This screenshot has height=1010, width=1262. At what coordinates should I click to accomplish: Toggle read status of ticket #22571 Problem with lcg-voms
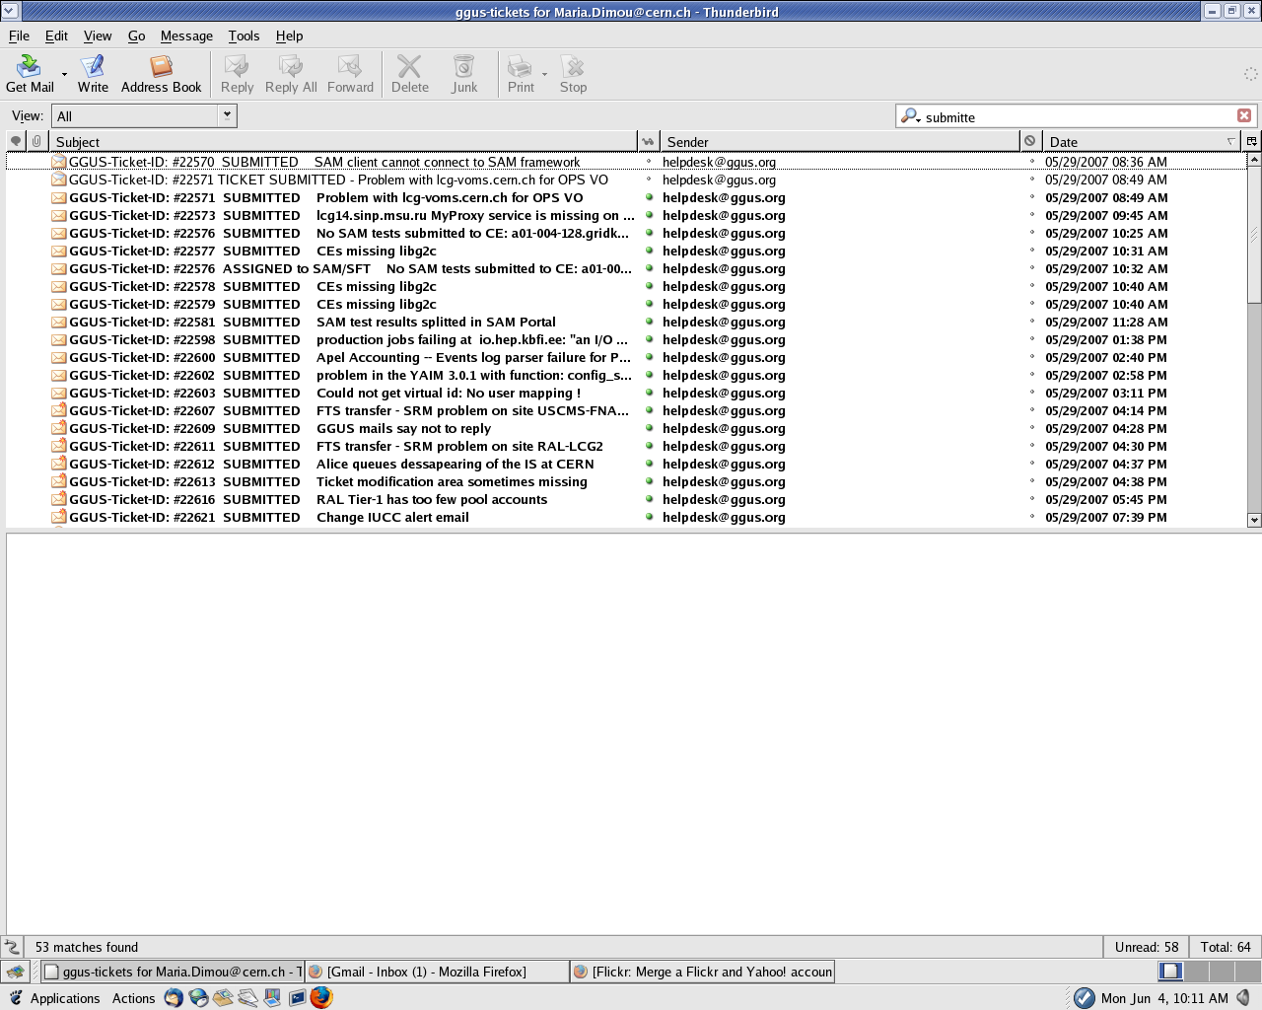[x=649, y=197]
